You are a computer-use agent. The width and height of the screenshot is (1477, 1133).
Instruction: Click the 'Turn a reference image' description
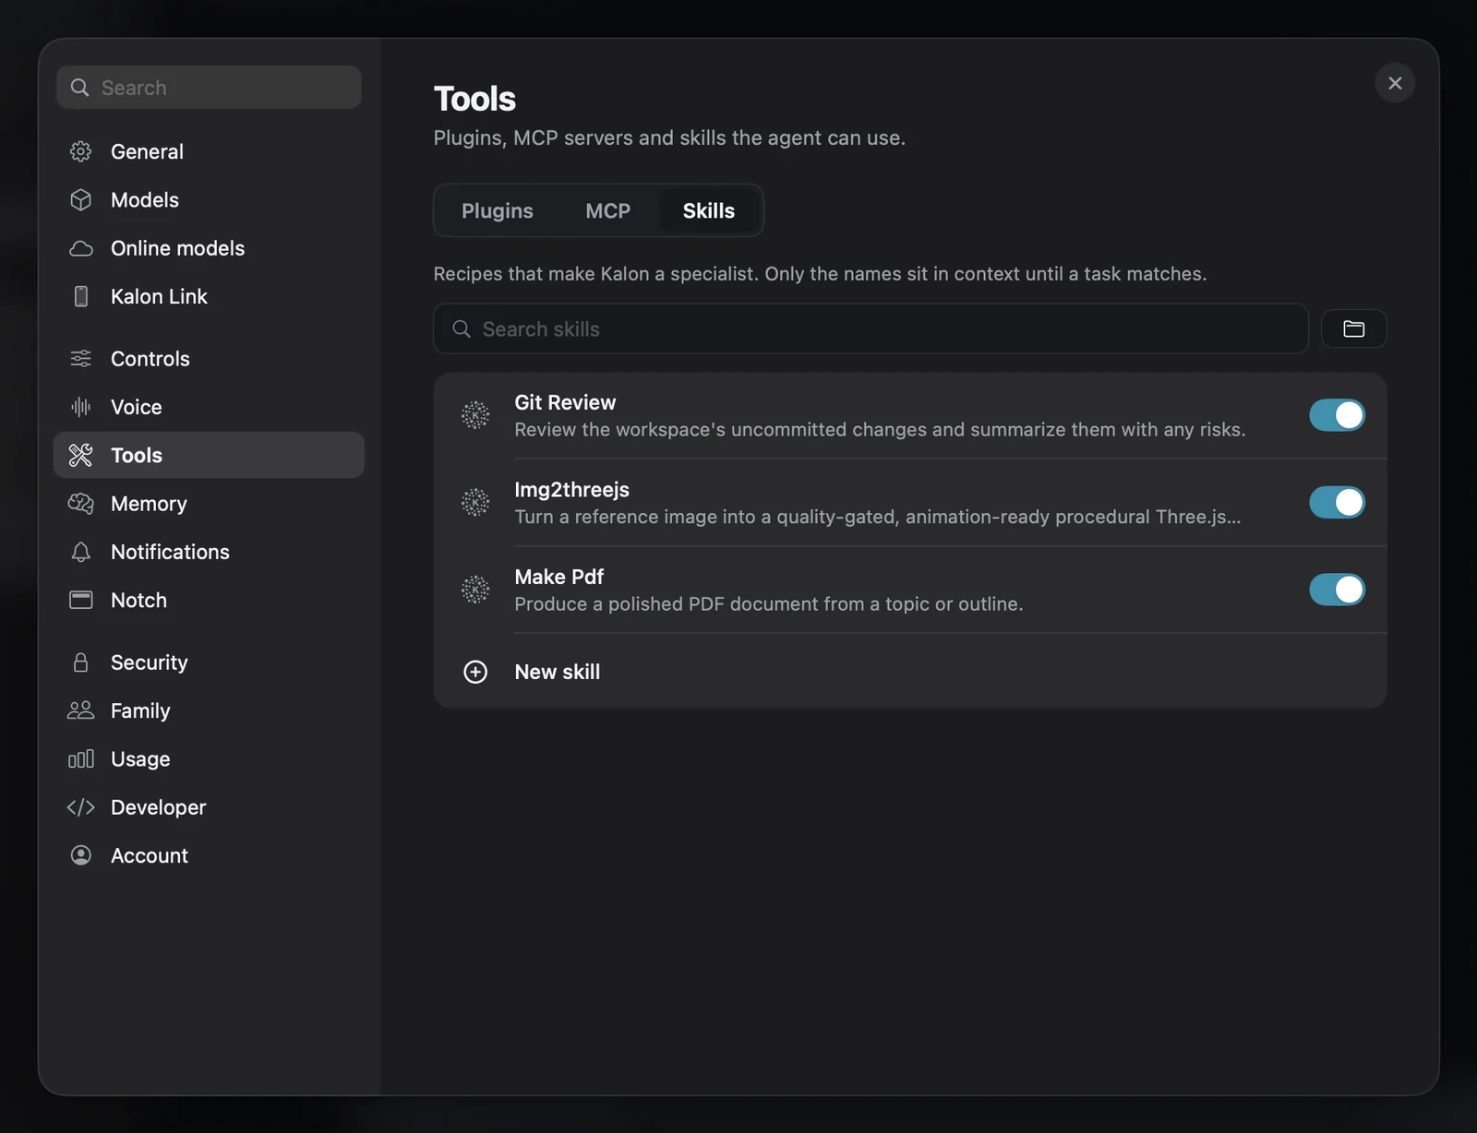point(878,517)
